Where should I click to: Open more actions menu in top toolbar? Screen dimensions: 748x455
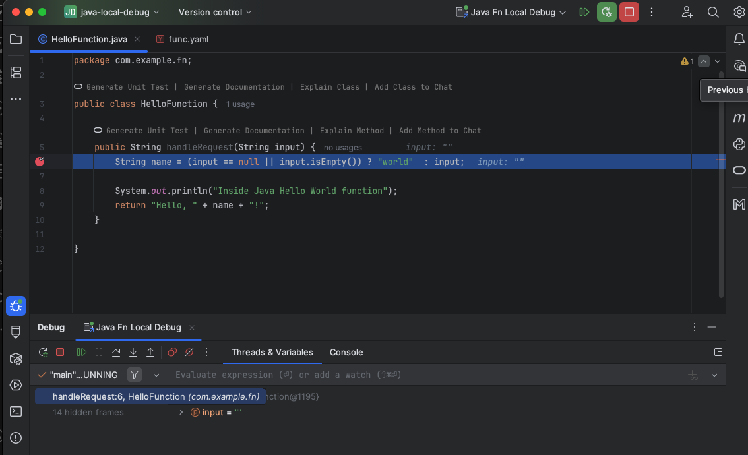652,13
